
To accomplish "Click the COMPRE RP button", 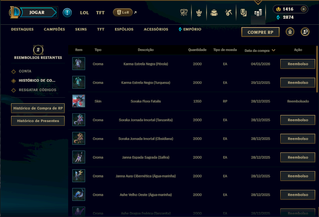I will pyautogui.click(x=260, y=32).
